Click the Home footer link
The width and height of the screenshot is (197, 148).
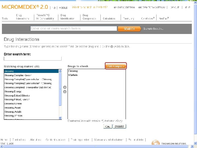pos(4,140)
